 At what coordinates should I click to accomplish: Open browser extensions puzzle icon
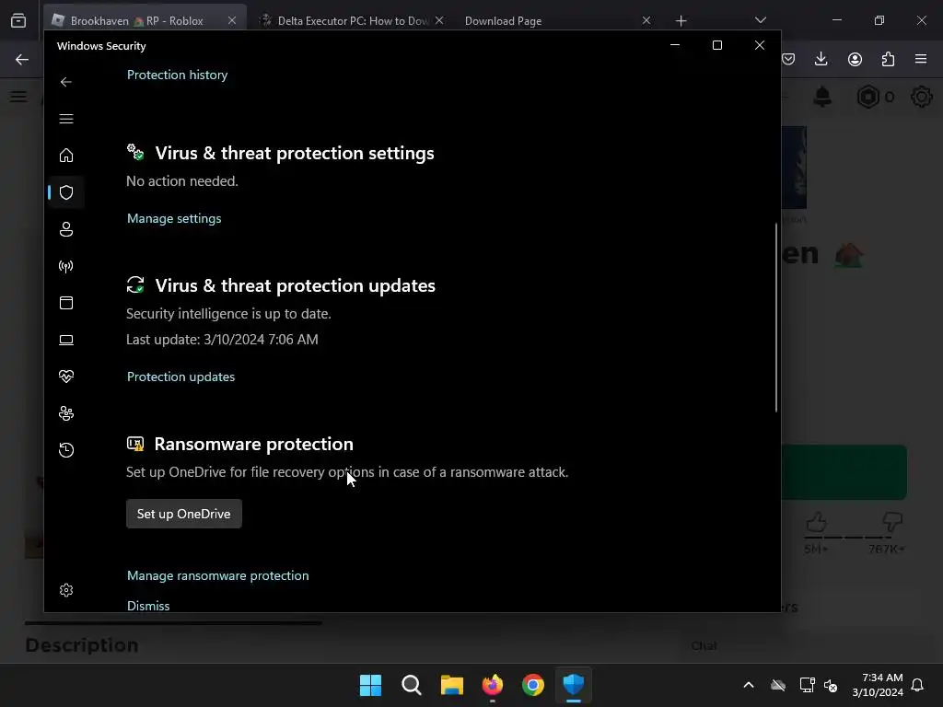pyautogui.click(x=888, y=59)
